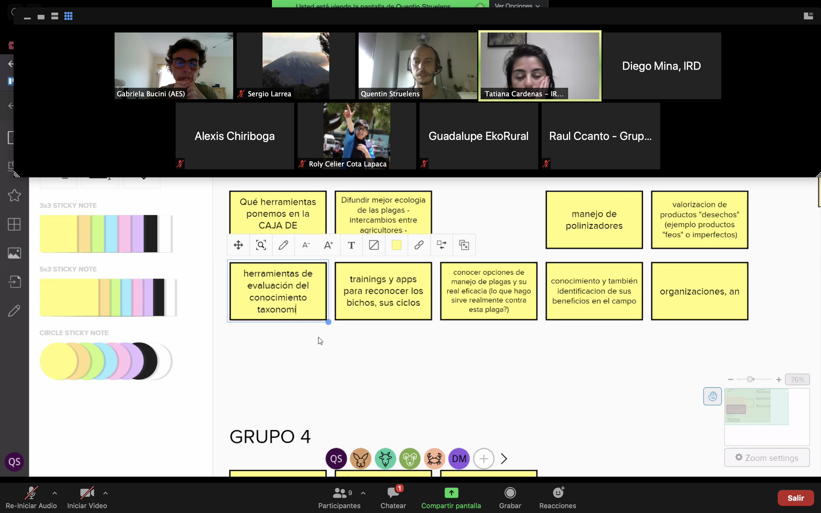
Task: Click yellow fill color swatch in toolbar
Action: pyautogui.click(x=396, y=245)
